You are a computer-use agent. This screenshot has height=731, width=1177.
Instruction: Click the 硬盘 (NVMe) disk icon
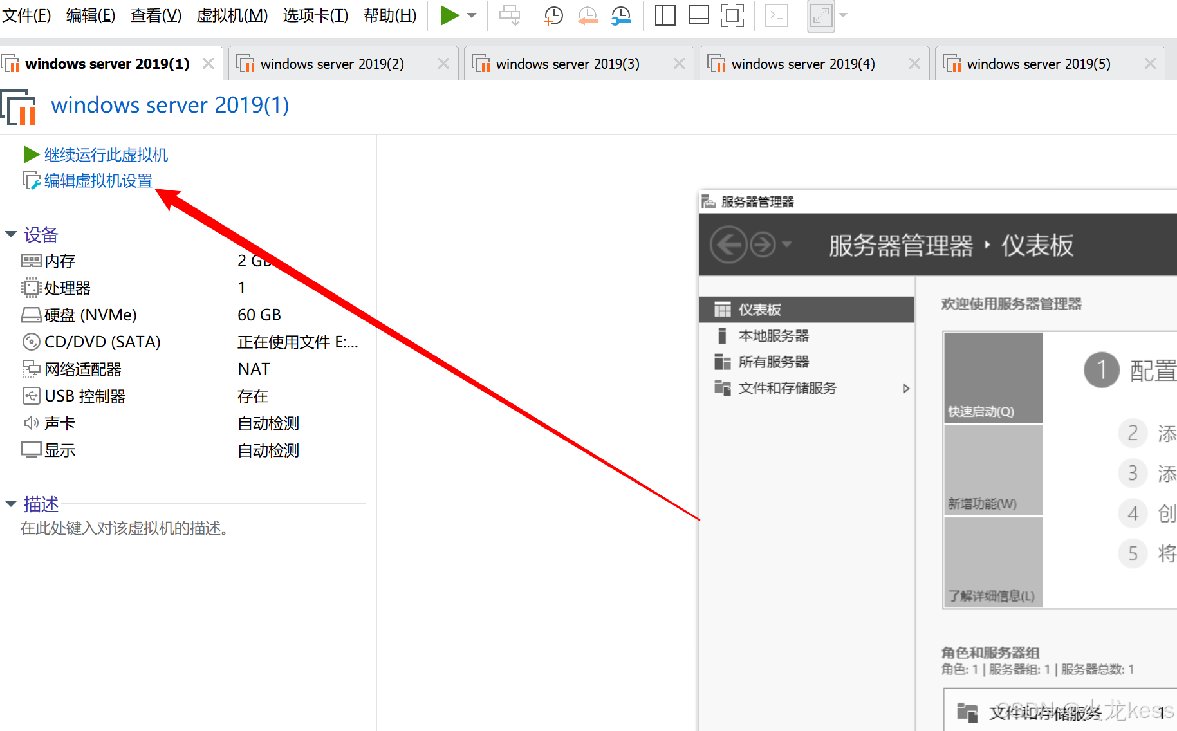point(31,315)
